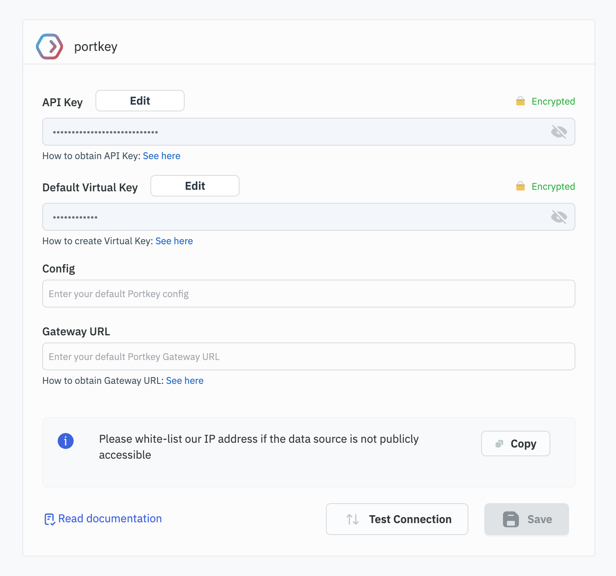Click the lock icon beside API Key Encrypted

pos(520,101)
